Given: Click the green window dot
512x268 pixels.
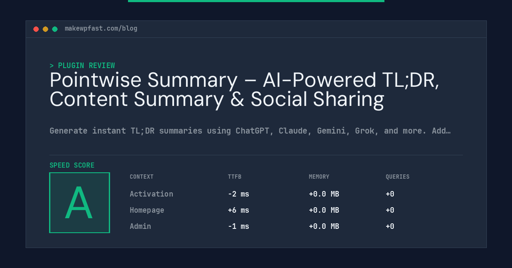Looking at the screenshot, I should coord(55,29).
